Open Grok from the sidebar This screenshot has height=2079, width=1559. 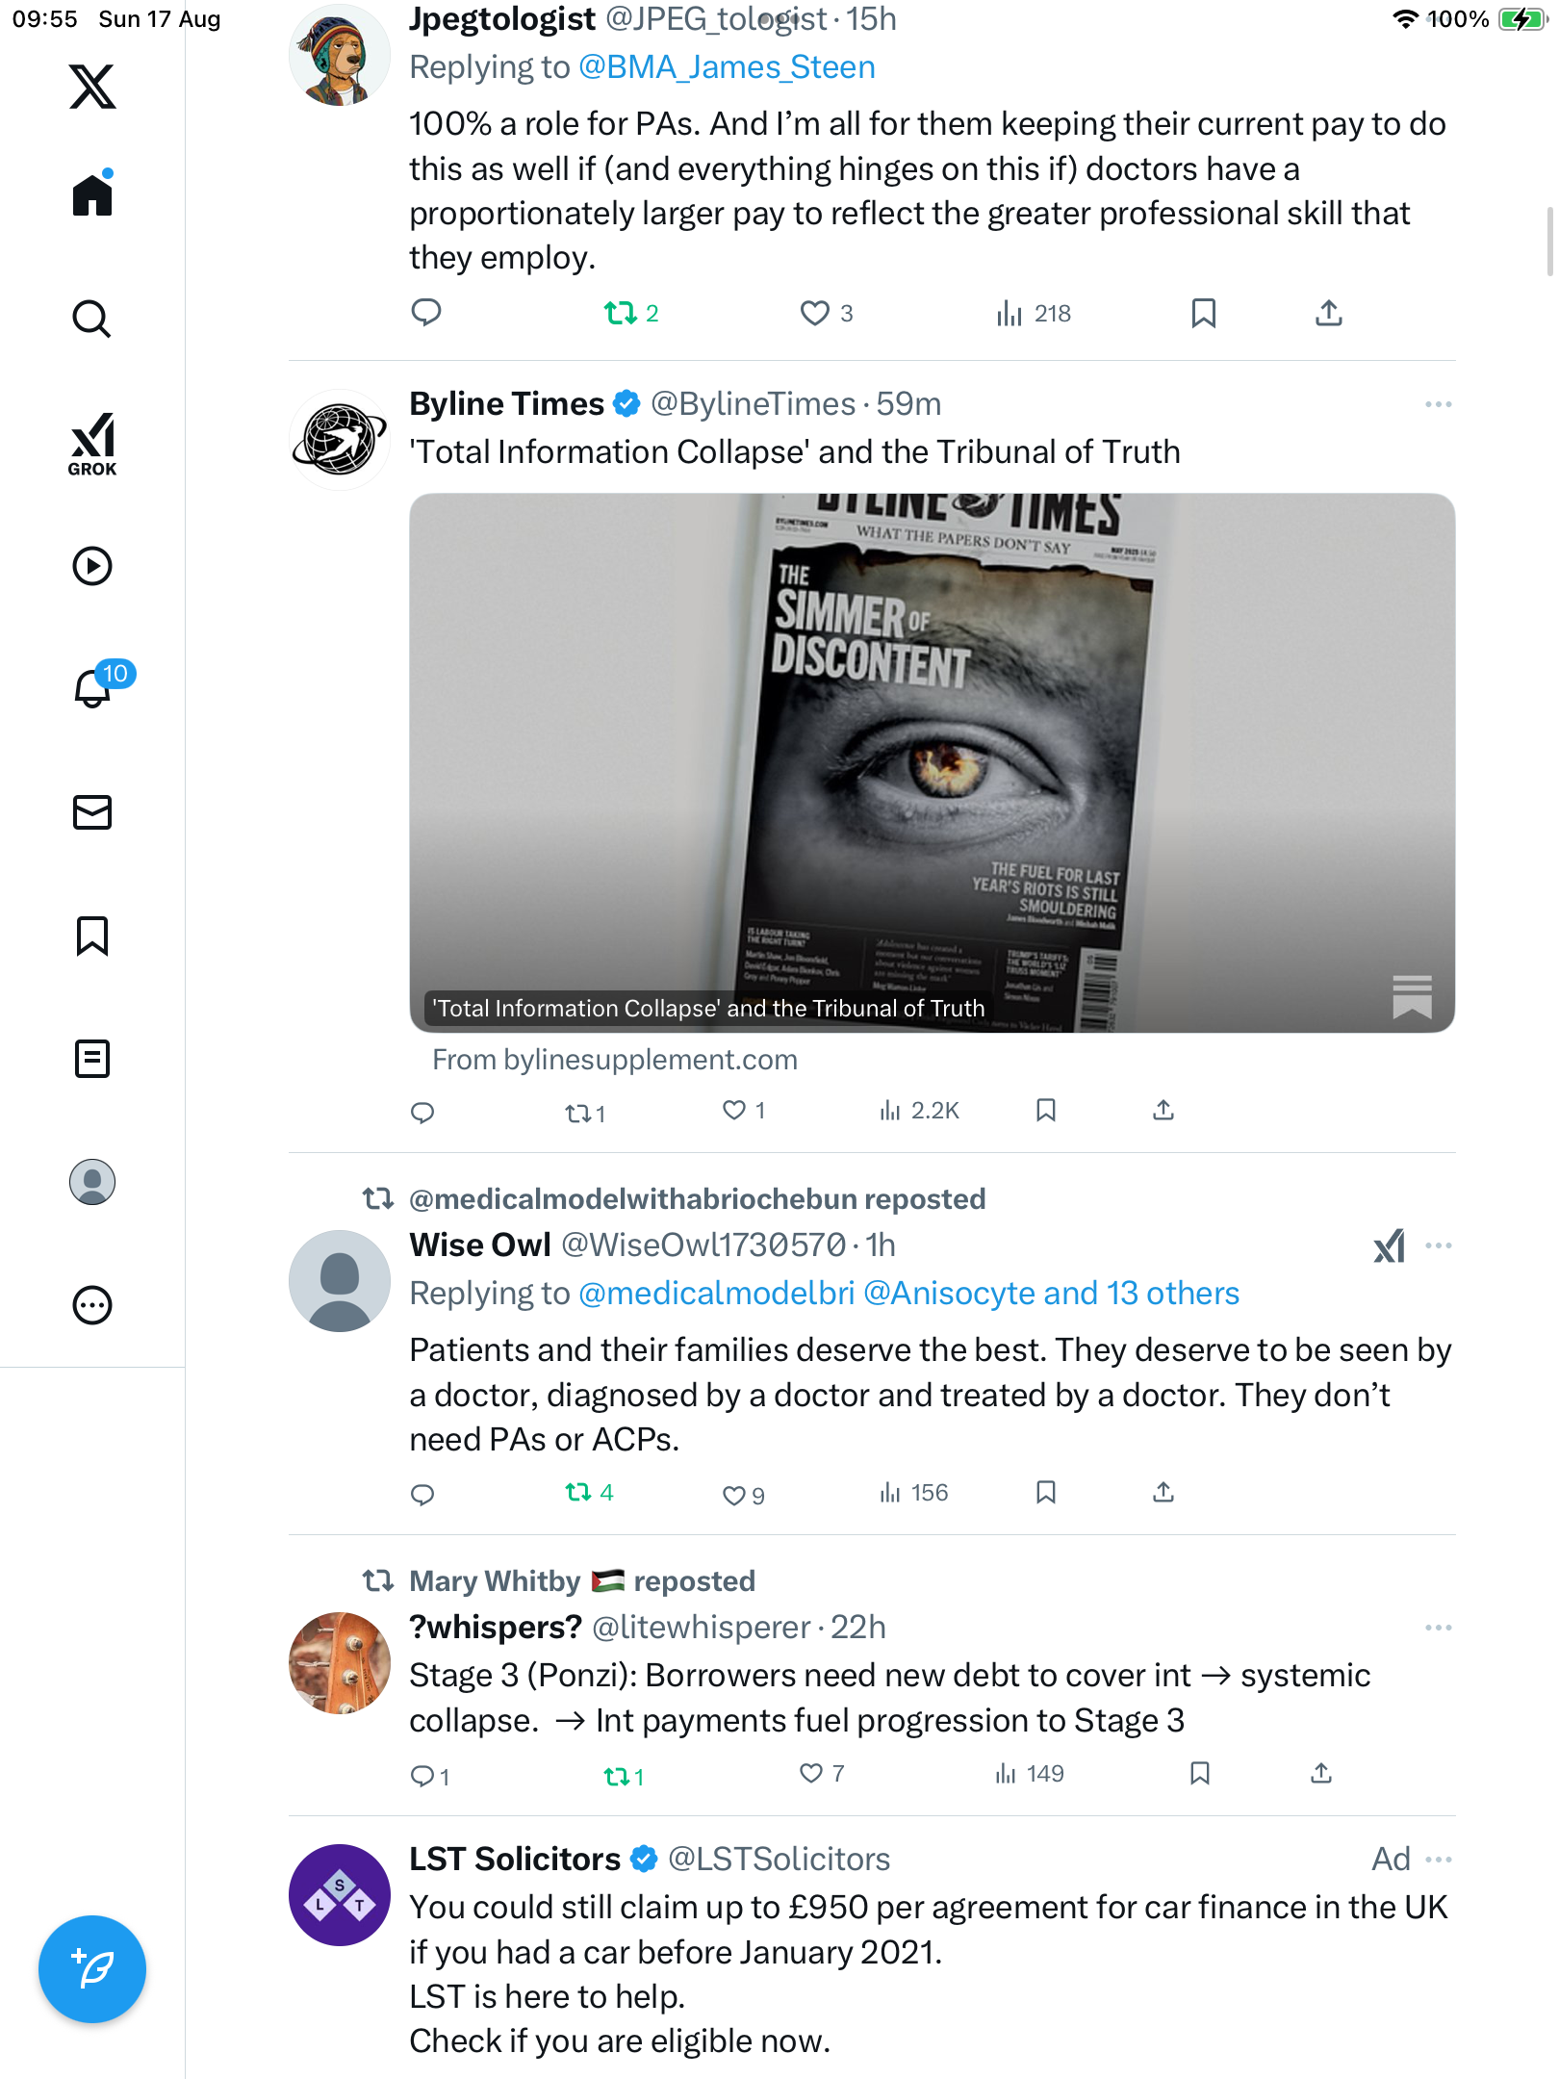tap(92, 445)
